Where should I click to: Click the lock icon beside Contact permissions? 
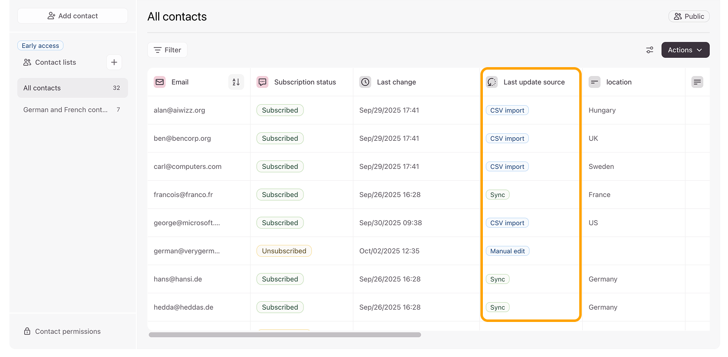pos(27,331)
